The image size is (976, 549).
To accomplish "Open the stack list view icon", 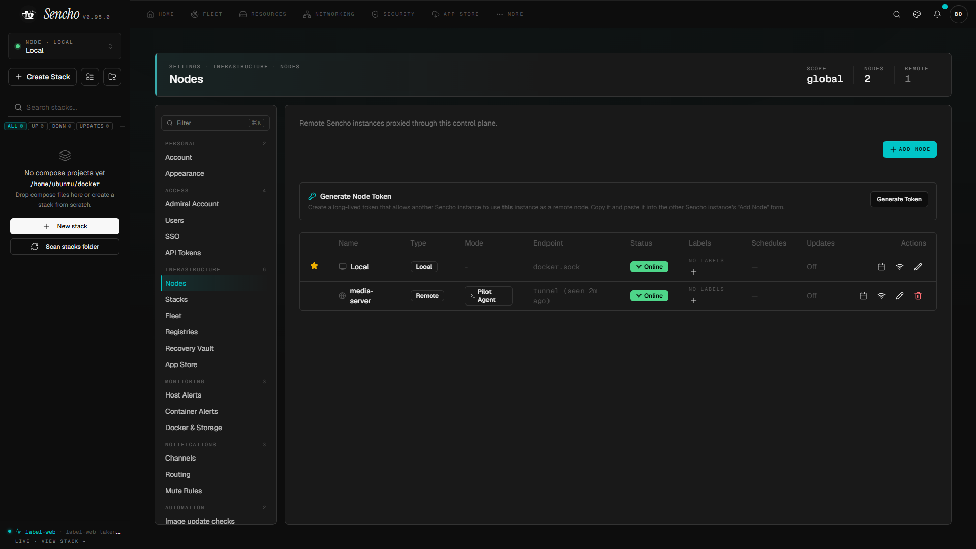I will tap(90, 77).
